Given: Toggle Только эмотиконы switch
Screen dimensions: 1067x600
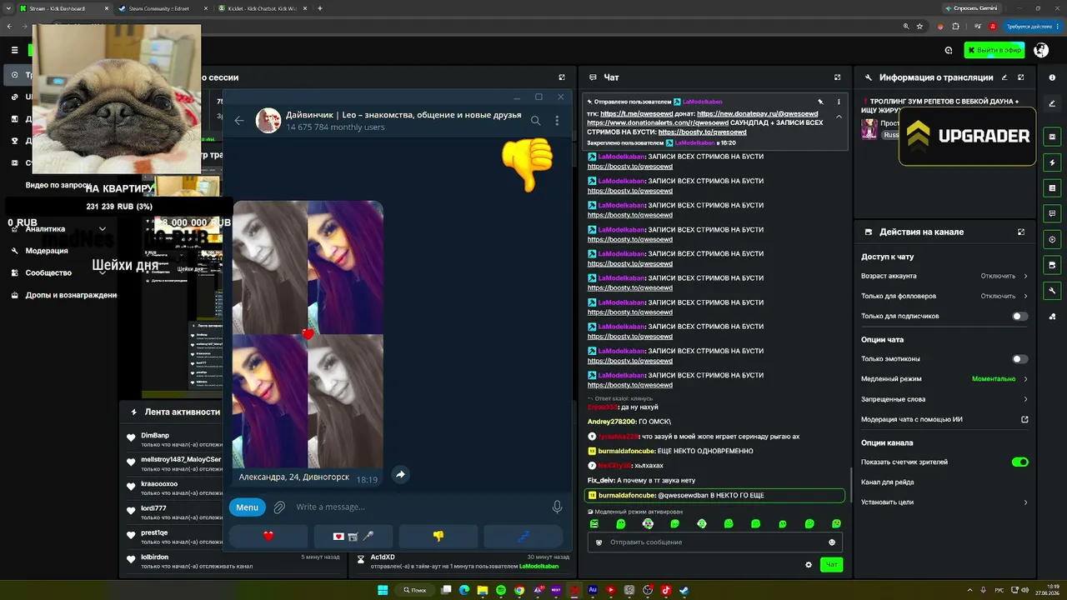Looking at the screenshot, I should [1019, 359].
